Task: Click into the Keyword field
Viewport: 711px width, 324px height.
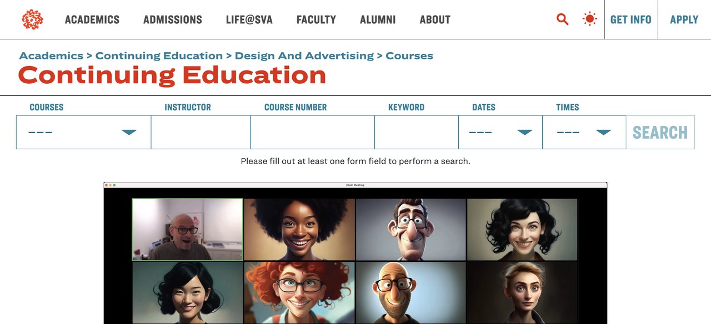Action: tap(416, 132)
